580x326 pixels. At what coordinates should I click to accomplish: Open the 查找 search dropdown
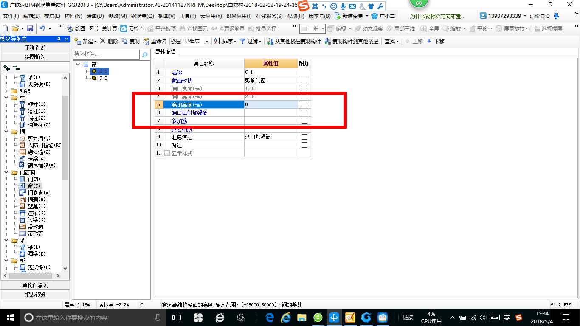(391, 41)
